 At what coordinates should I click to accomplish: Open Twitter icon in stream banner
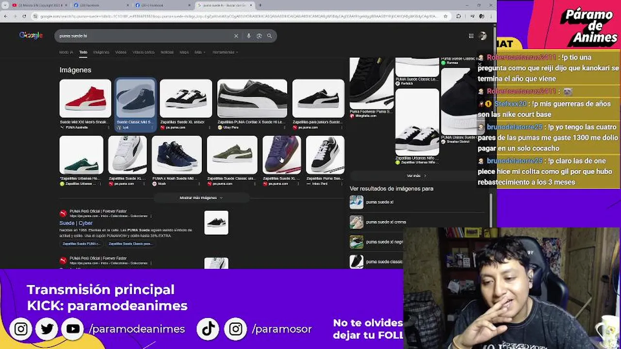click(x=47, y=329)
